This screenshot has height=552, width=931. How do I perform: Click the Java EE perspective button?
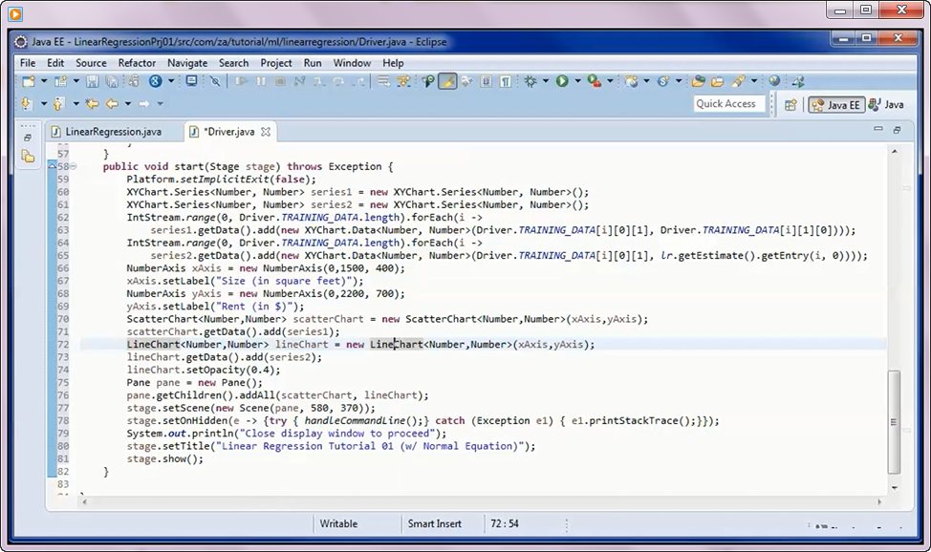(x=839, y=103)
